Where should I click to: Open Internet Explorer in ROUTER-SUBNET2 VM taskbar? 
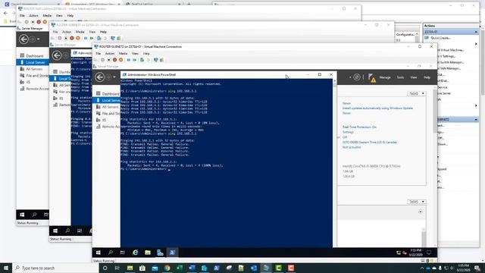(135, 253)
